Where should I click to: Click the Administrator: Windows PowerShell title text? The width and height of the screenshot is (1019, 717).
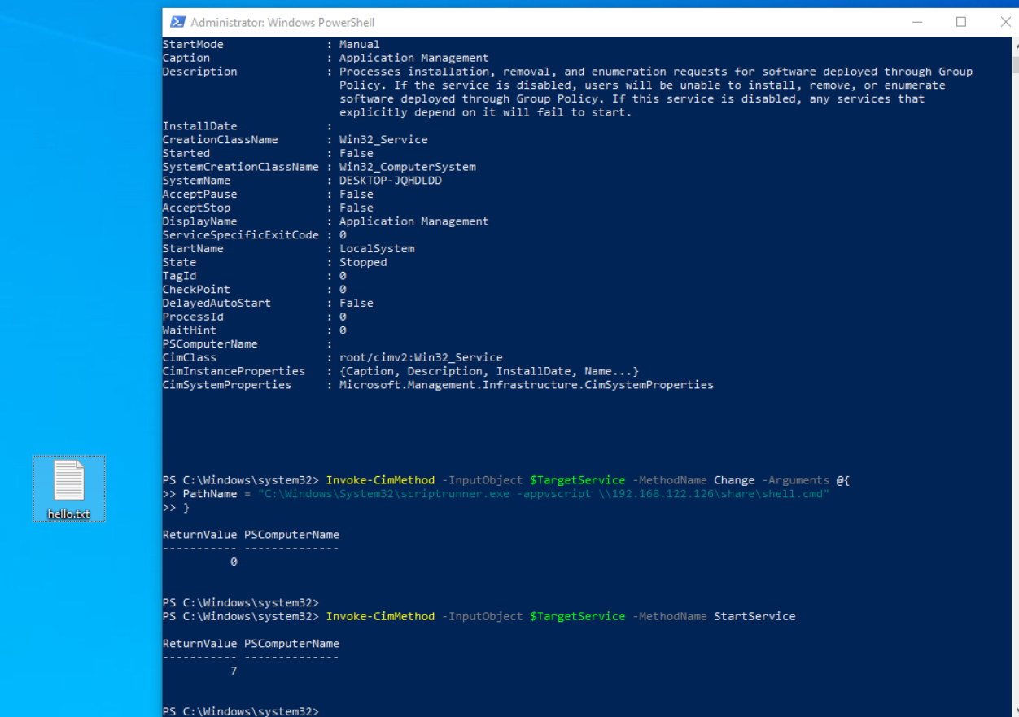point(282,23)
